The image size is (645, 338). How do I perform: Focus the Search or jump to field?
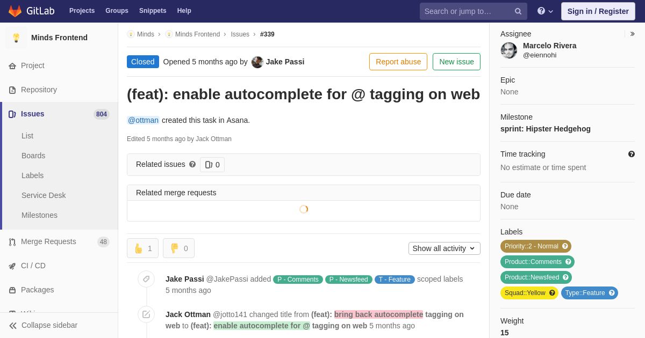[x=474, y=11]
